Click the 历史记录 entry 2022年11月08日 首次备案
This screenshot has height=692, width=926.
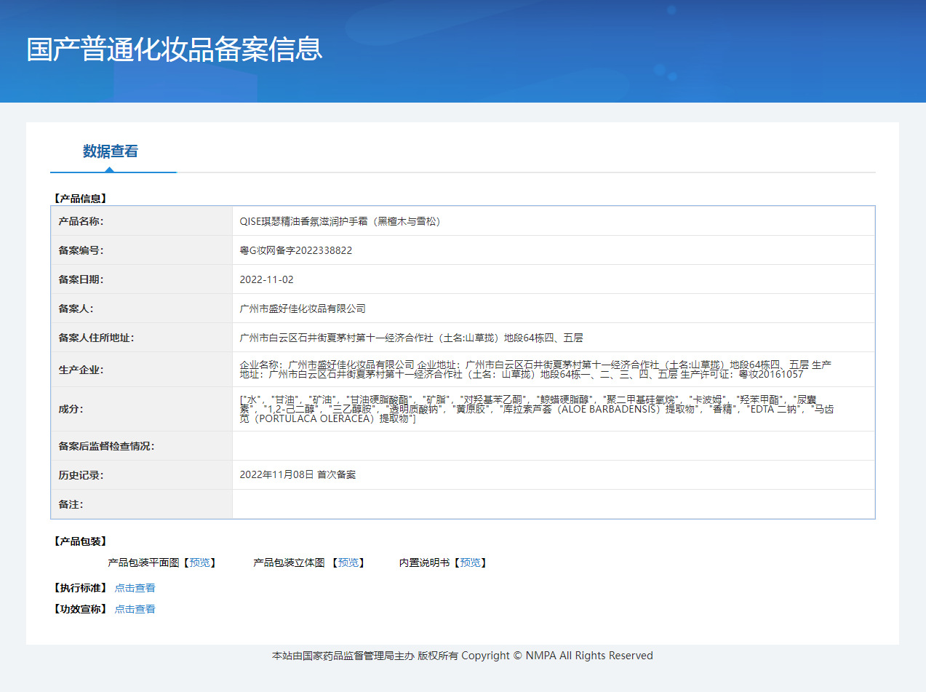coord(298,474)
